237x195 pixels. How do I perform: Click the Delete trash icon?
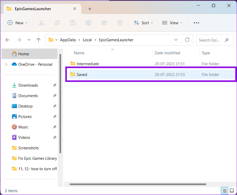[x=120, y=23]
